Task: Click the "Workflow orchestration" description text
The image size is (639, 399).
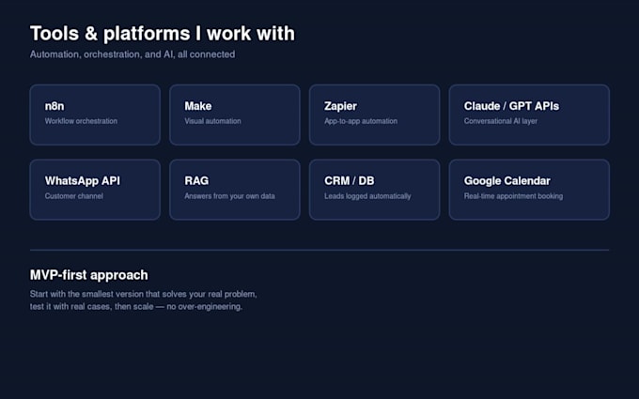Action: pos(81,121)
